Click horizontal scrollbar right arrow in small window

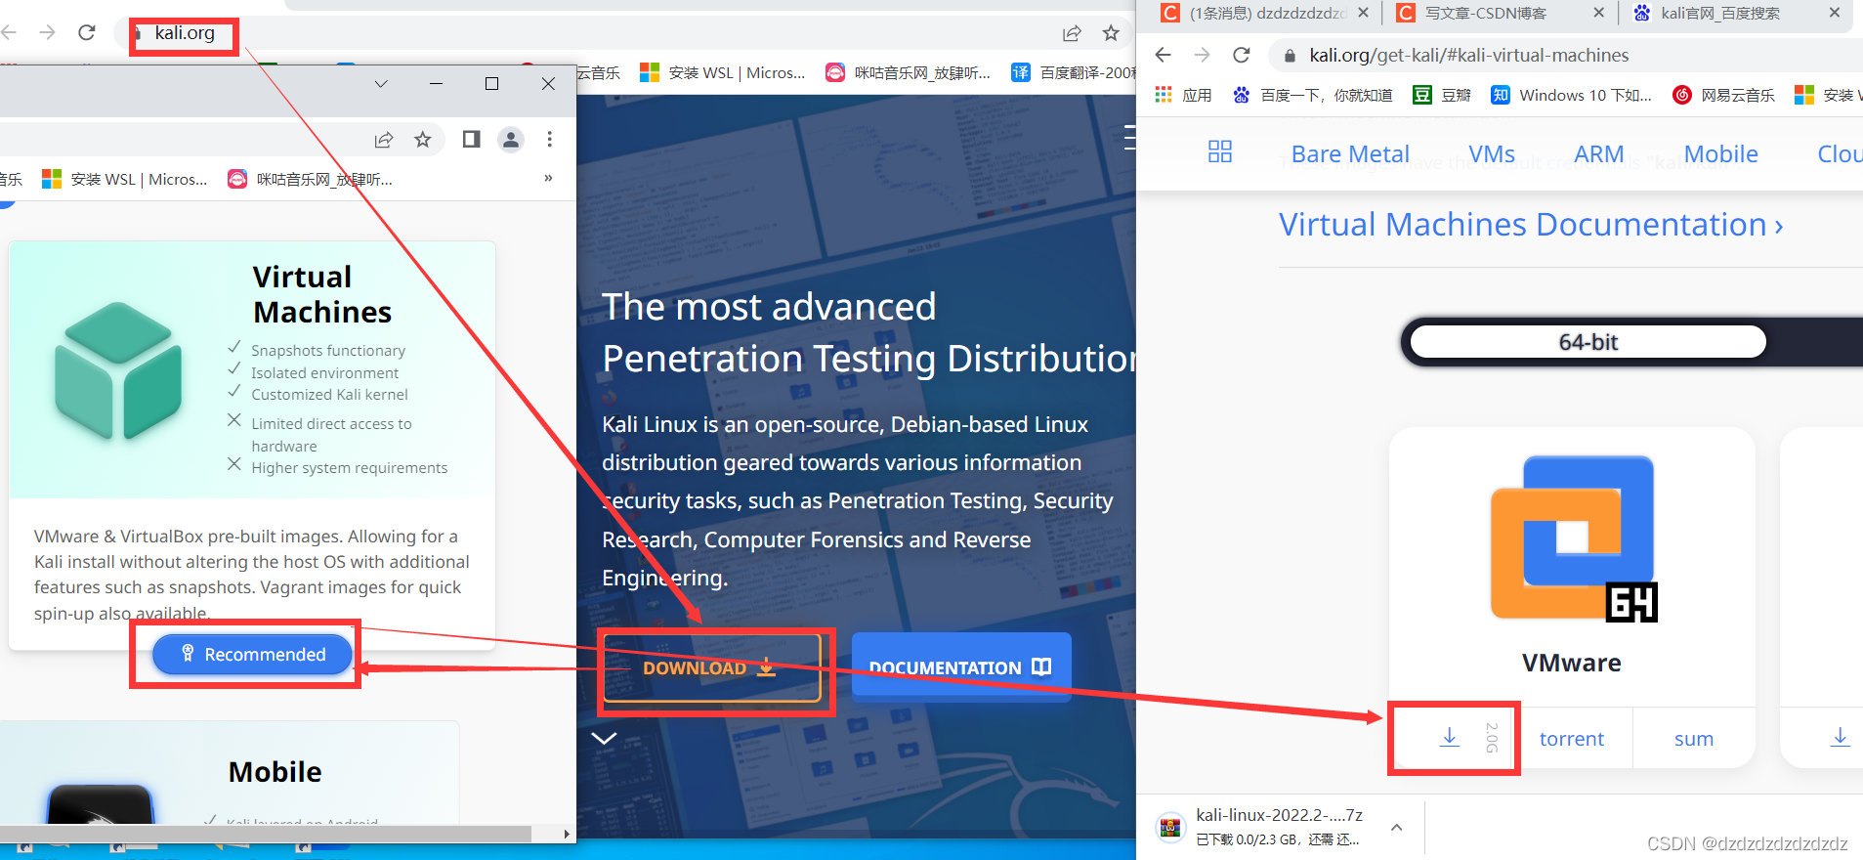point(567,834)
